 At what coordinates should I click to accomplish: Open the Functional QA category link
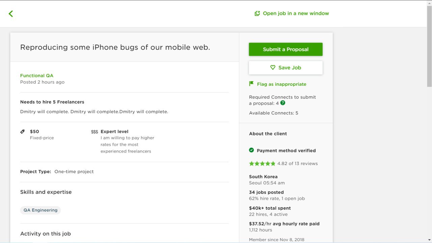point(37,76)
